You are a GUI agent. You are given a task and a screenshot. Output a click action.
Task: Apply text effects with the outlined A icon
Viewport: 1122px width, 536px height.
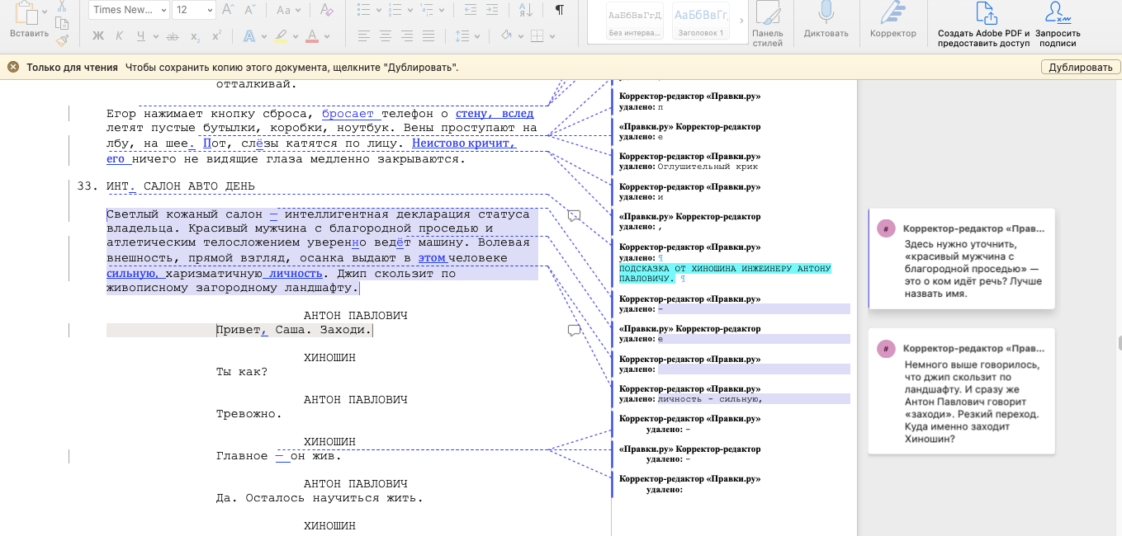[x=249, y=35]
